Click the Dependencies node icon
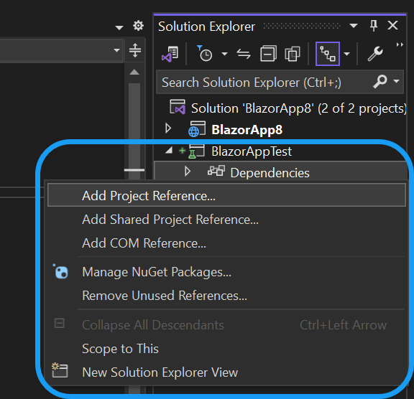Viewport: 414px width, 399px height. (x=216, y=171)
